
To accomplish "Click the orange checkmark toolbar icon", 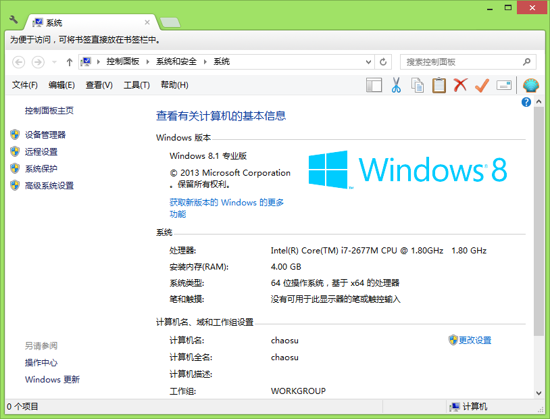I will point(482,85).
